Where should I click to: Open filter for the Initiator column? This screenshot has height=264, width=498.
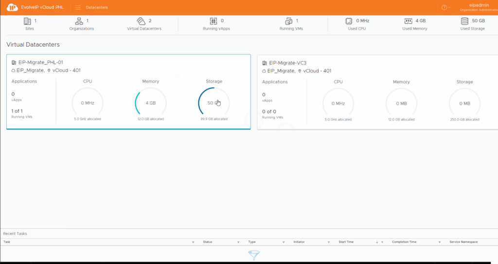click(x=329, y=242)
